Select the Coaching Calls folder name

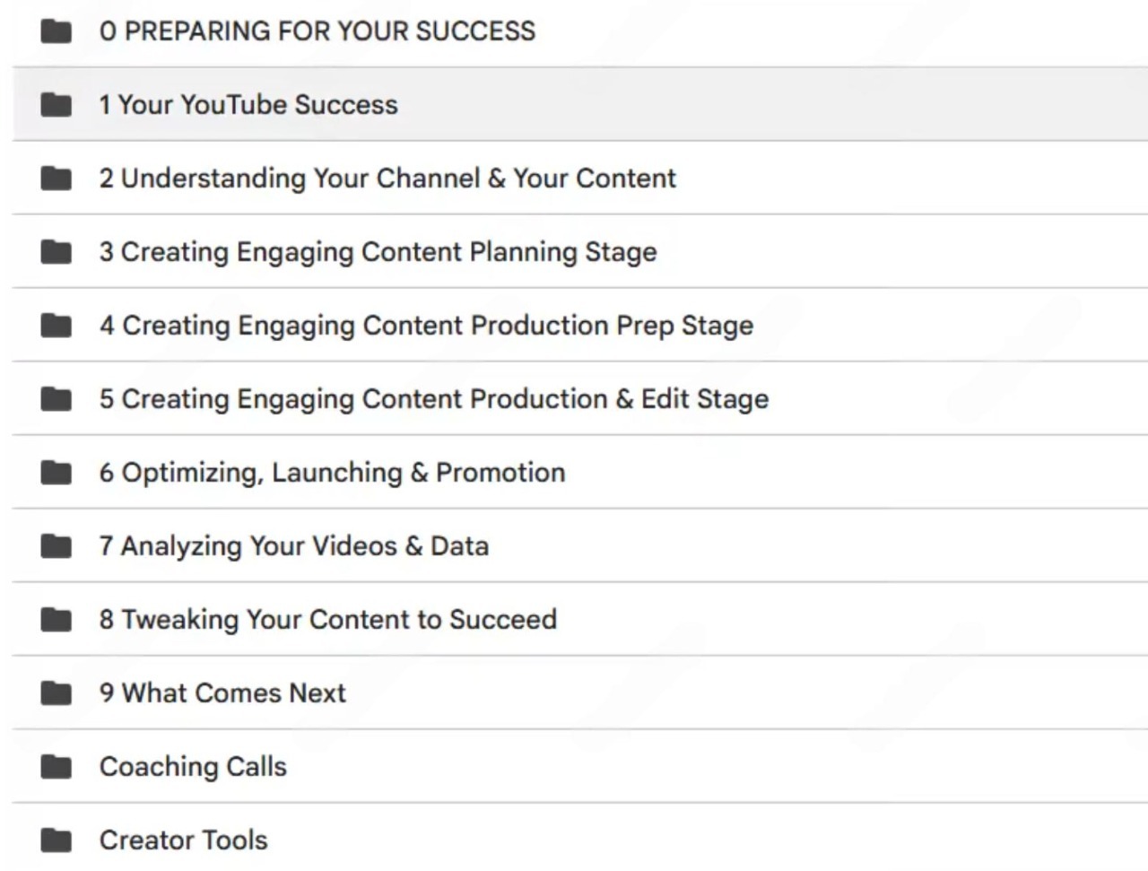[x=193, y=767]
